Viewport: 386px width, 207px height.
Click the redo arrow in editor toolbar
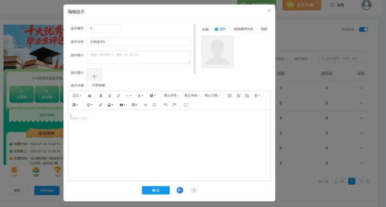[174, 105]
